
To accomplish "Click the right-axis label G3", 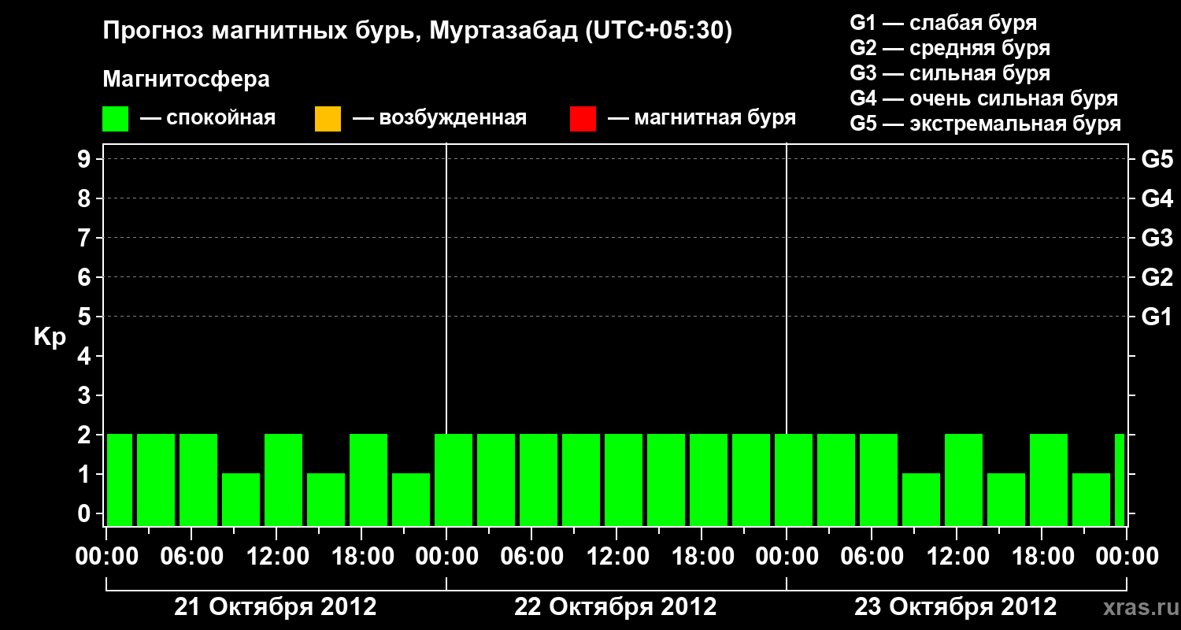I will (1157, 238).
